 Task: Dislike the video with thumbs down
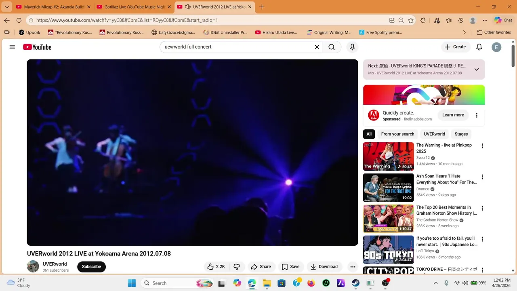(237, 267)
